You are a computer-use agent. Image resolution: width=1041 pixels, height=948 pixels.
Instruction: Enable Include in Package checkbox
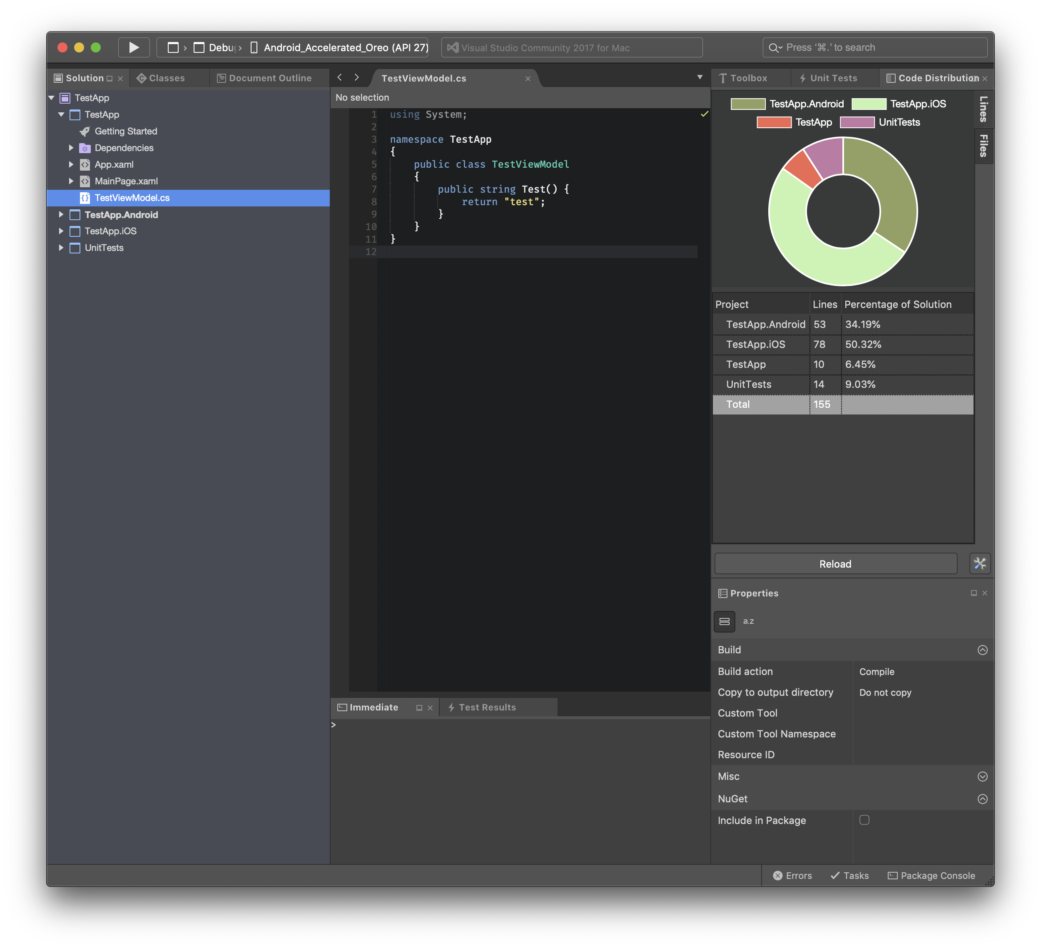coord(864,820)
